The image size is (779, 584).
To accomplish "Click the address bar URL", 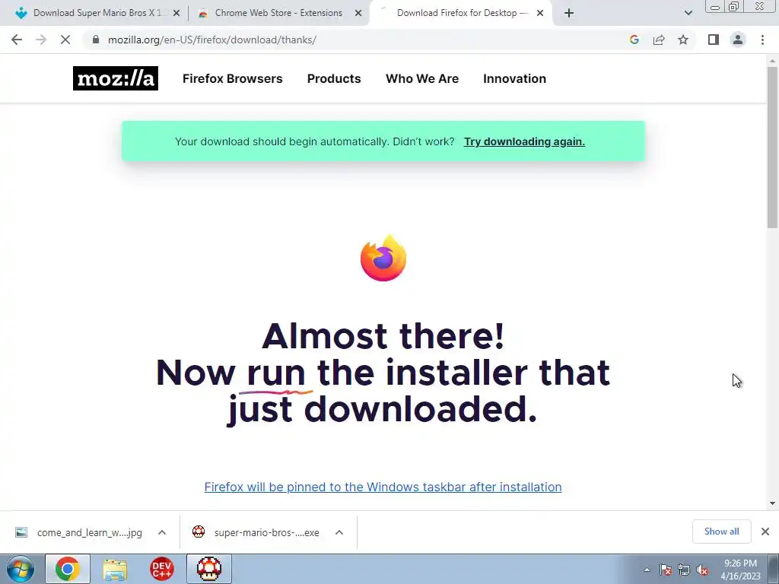I will pos(212,40).
